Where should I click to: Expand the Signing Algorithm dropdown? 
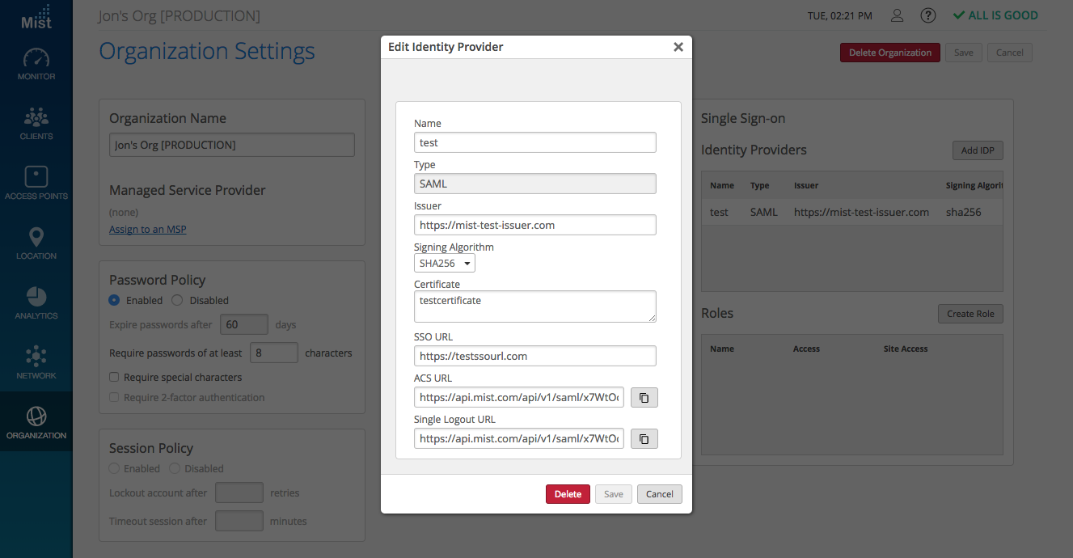[445, 264]
